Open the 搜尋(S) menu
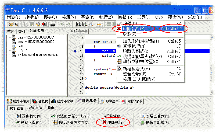This screenshot has width=216, height=132. tap(50, 17)
